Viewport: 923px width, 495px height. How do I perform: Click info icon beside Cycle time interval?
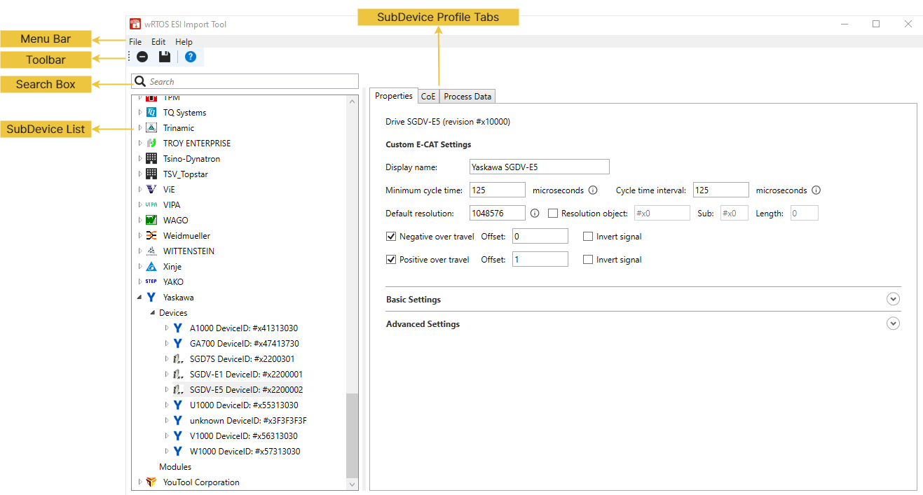[x=816, y=190]
